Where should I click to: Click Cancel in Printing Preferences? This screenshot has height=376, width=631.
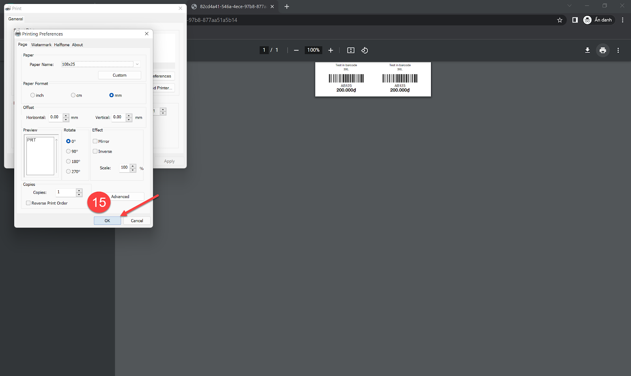tap(137, 221)
